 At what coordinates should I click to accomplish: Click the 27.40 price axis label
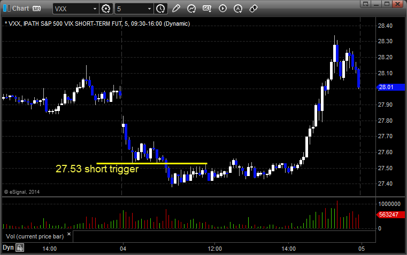coord(385,184)
